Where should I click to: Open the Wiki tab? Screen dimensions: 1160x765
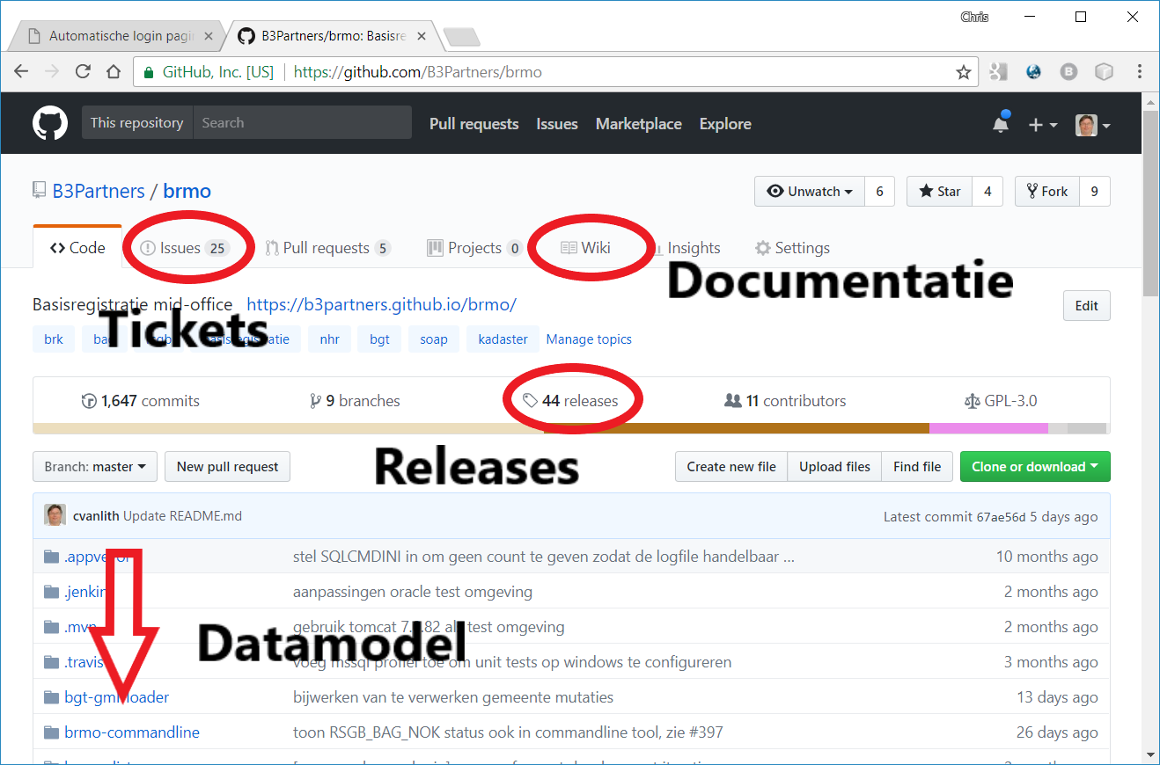pos(586,248)
